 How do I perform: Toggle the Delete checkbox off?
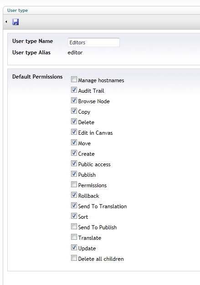[74, 121]
